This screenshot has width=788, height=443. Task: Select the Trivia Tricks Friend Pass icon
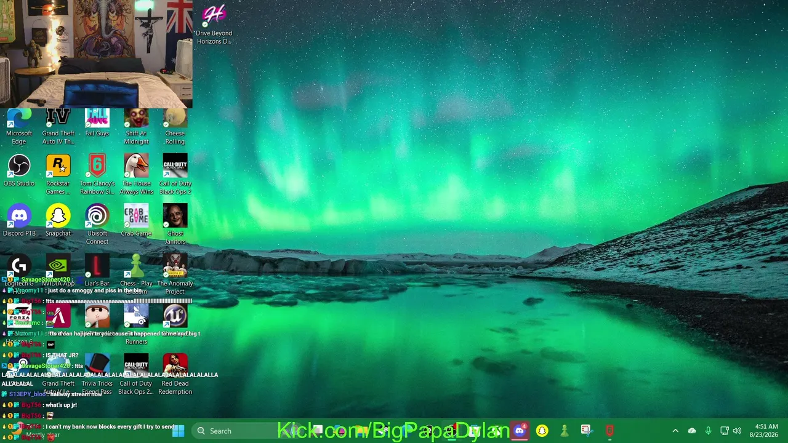point(97,374)
